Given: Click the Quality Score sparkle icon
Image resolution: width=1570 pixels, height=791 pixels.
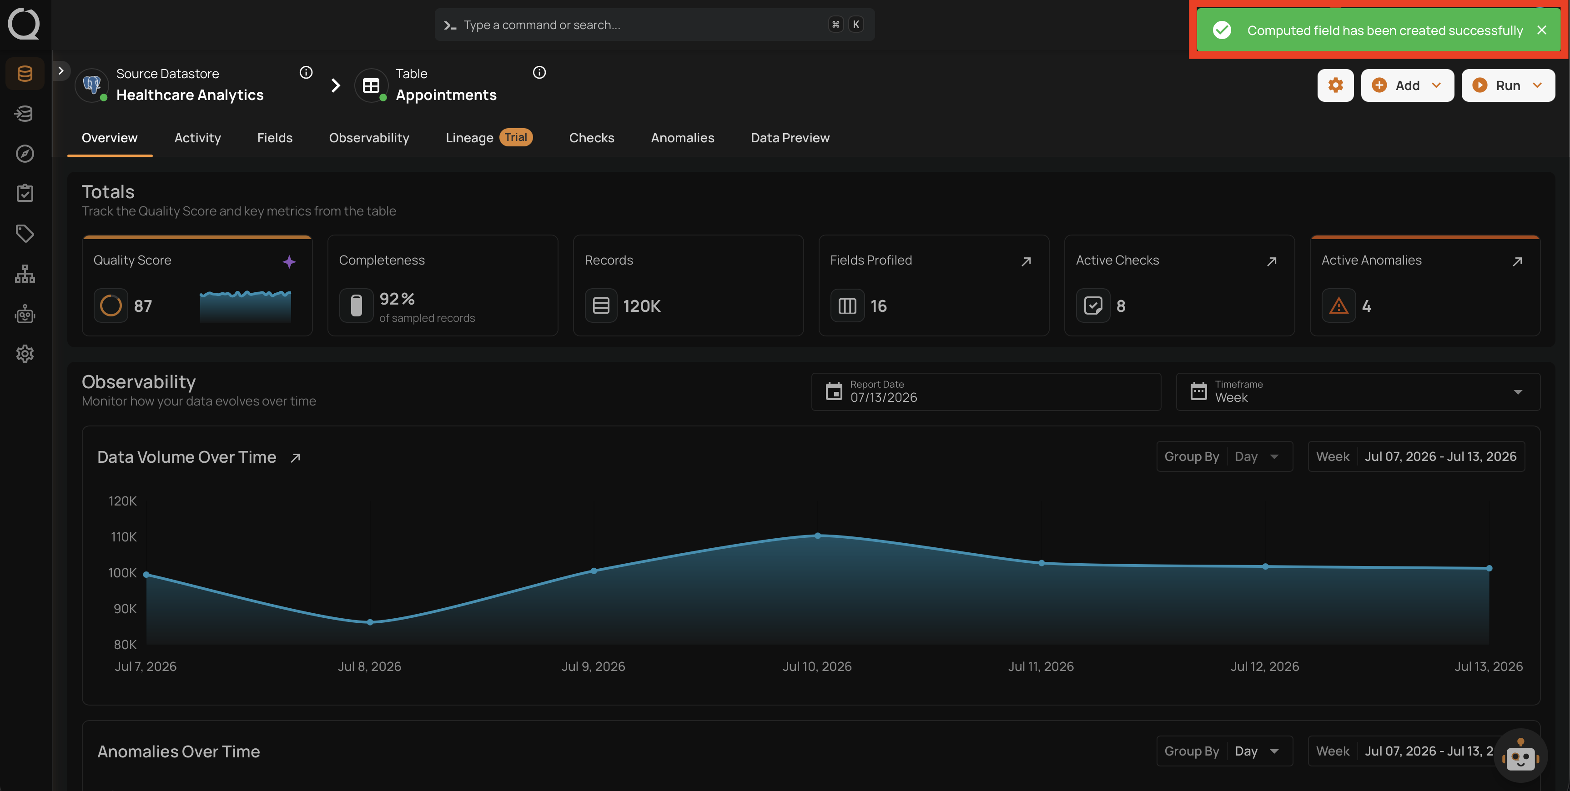Looking at the screenshot, I should coord(289,261).
